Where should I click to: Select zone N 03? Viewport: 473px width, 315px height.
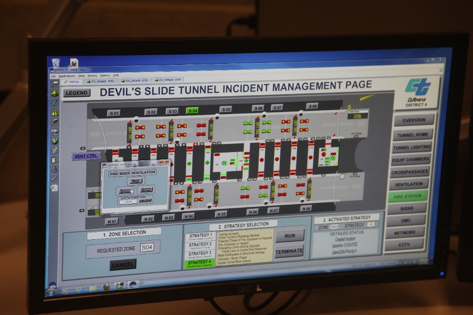point(169,218)
